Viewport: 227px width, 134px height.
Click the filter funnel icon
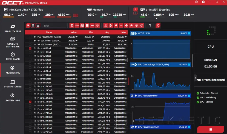[150, 25]
